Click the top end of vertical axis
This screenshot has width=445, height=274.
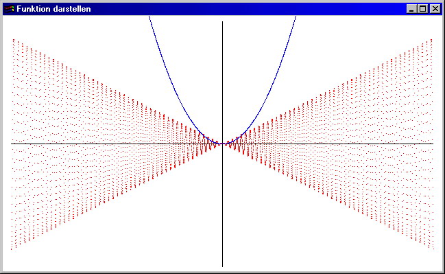222,22
